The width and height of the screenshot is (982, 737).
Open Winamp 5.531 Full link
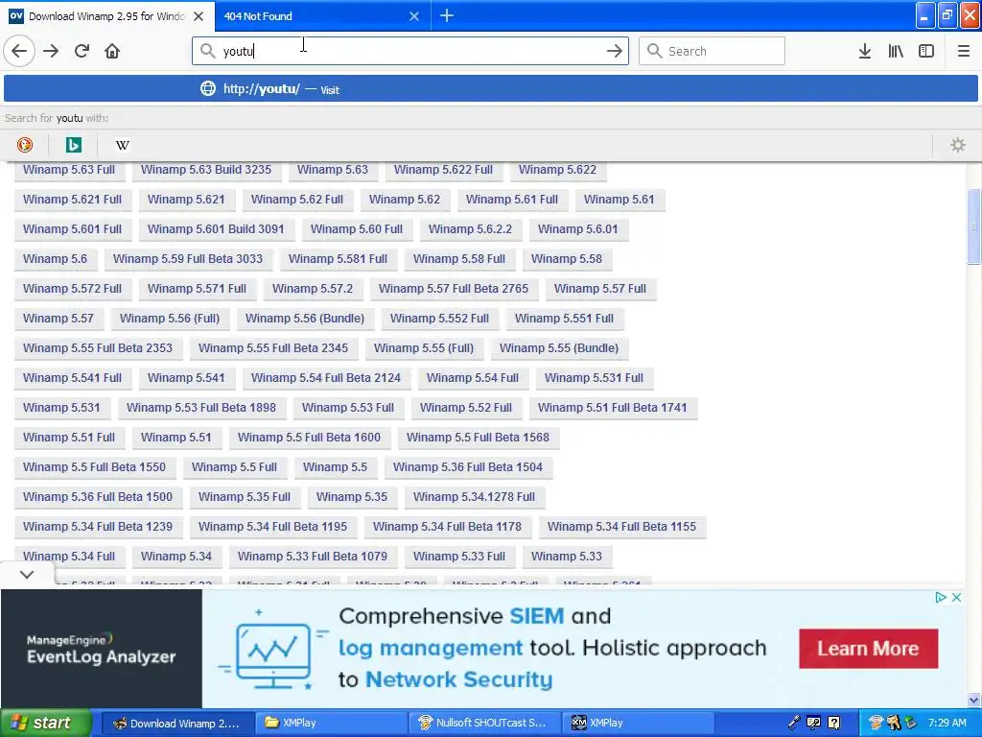(x=594, y=378)
